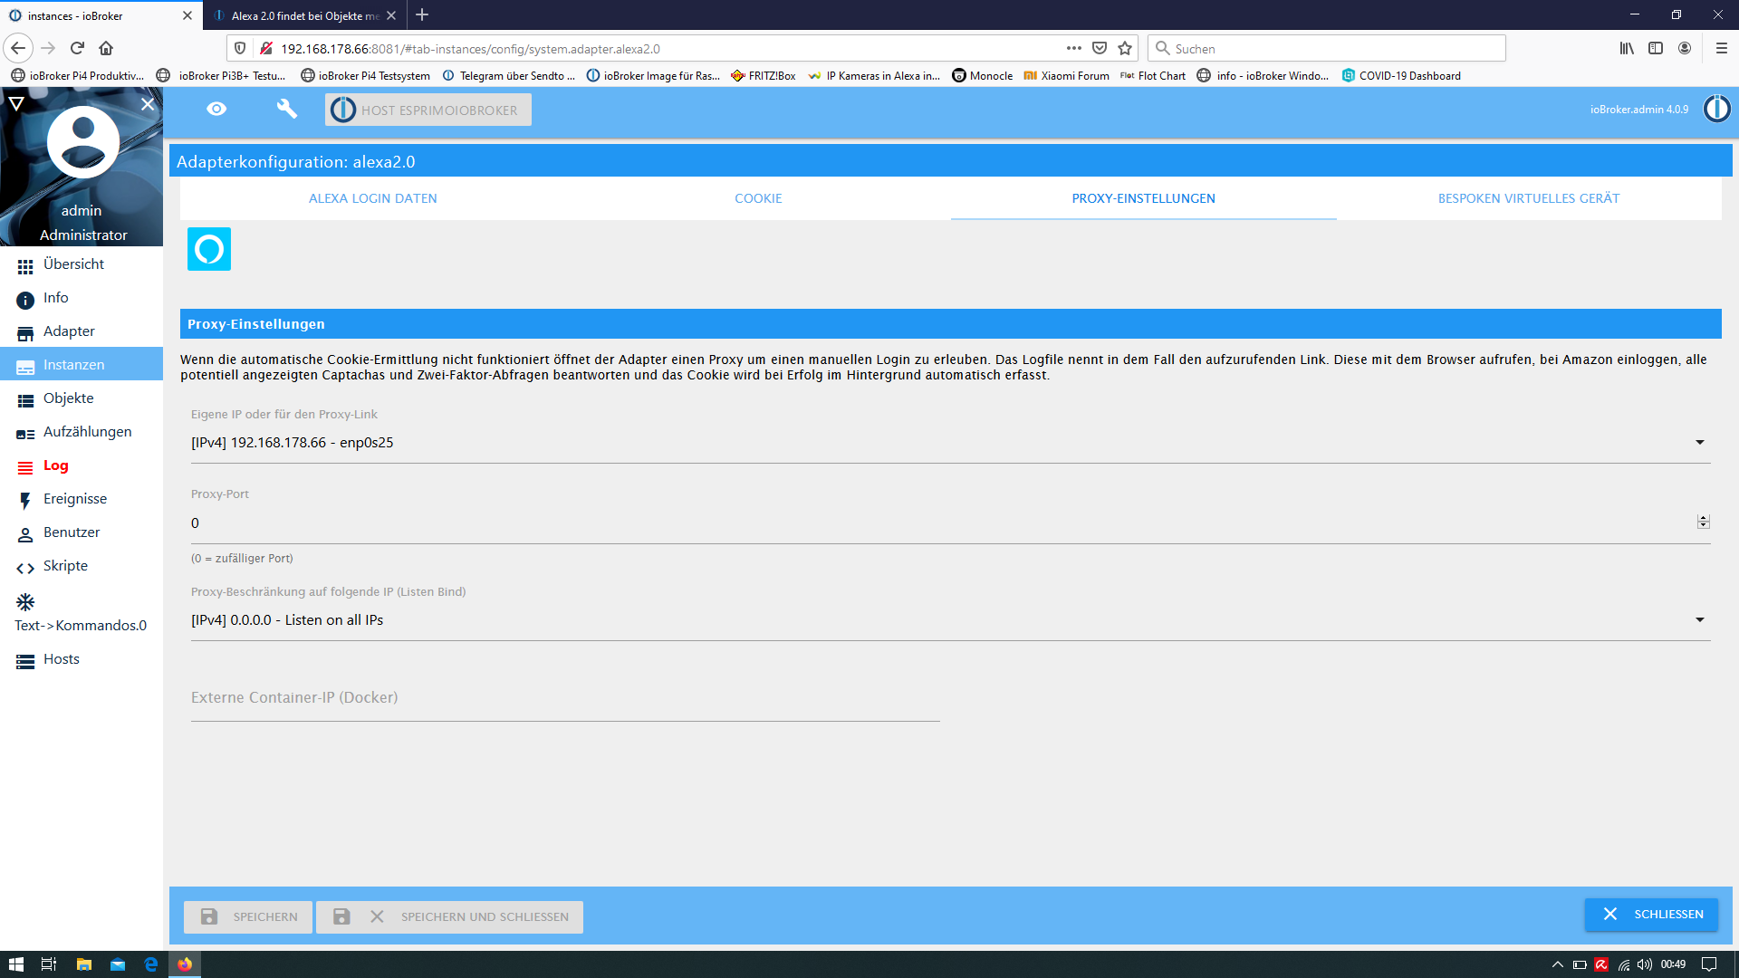Reload the current page
Viewport: 1739px width, 978px height.
77,48
